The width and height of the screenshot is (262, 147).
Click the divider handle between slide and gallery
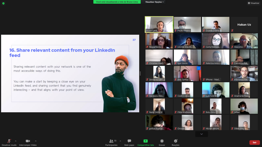[x=140, y=73]
